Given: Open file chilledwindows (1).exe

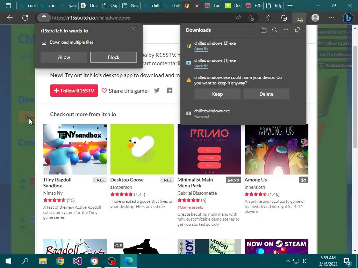Looking at the screenshot, I should point(201,66).
